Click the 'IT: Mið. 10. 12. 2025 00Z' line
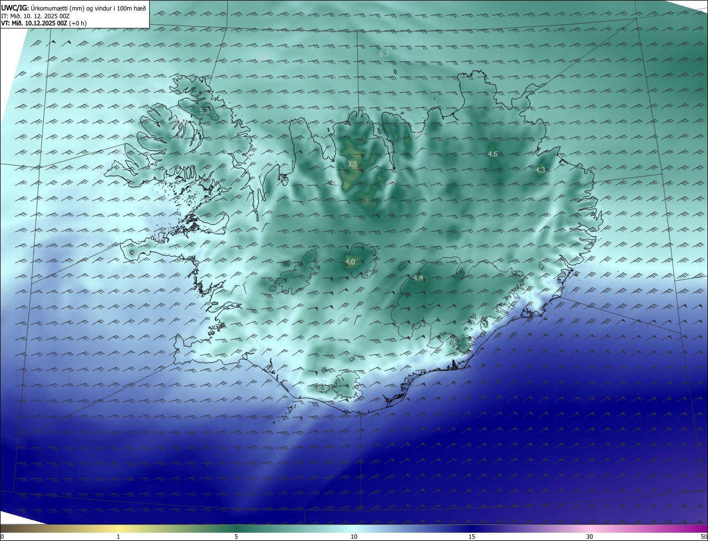 pos(35,16)
